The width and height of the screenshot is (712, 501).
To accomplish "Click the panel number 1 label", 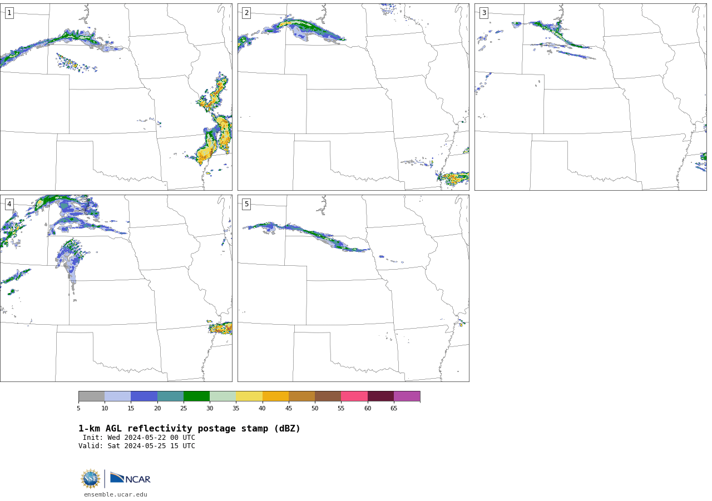I will click(x=9, y=13).
